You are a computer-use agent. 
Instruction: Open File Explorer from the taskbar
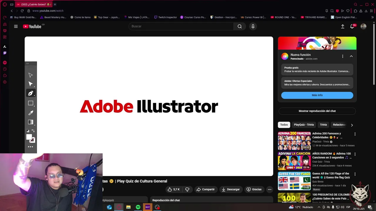coord(128,207)
